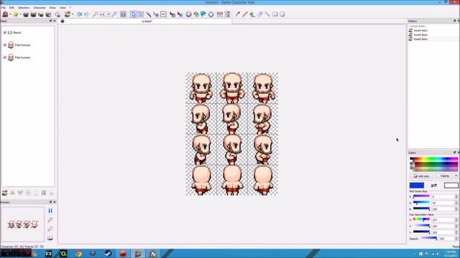Image resolution: width=460 pixels, height=258 pixels.
Task: Select the pointer selection tool
Action: [134, 14]
